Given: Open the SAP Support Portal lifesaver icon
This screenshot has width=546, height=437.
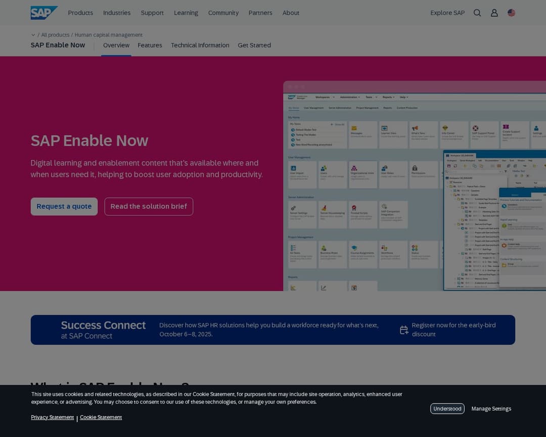Looking at the screenshot, I should (x=475, y=127).
